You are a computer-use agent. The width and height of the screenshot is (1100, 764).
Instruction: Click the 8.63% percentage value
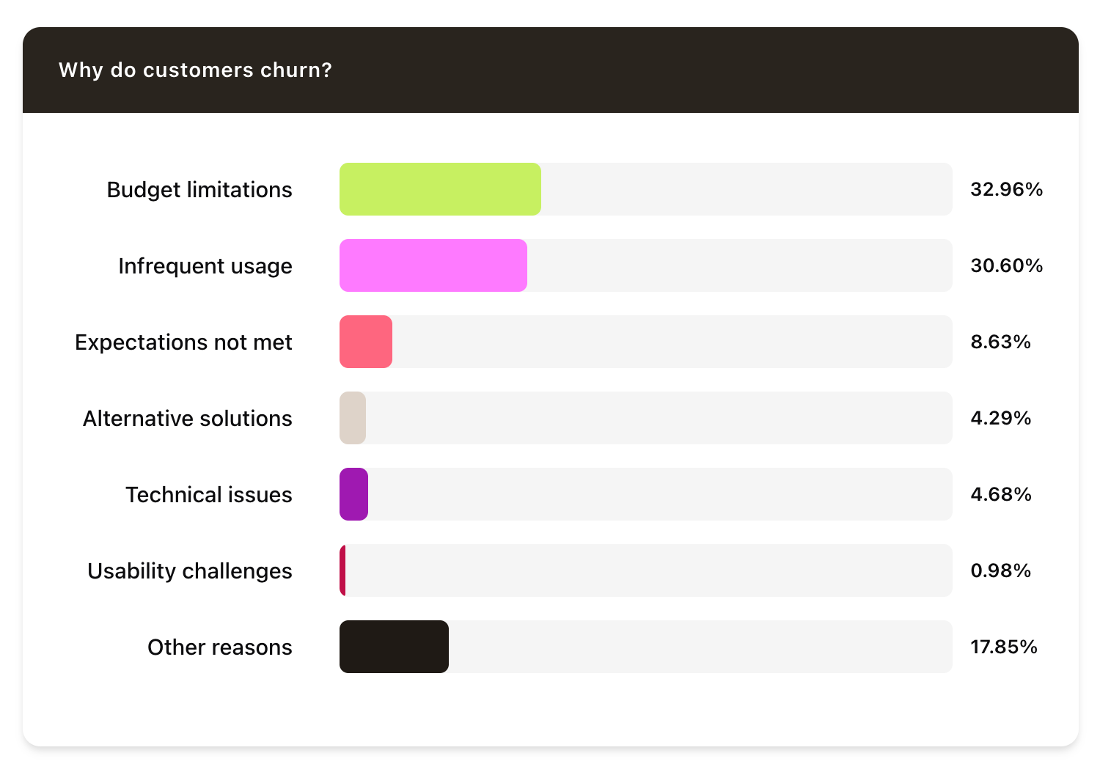coord(1000,342)
